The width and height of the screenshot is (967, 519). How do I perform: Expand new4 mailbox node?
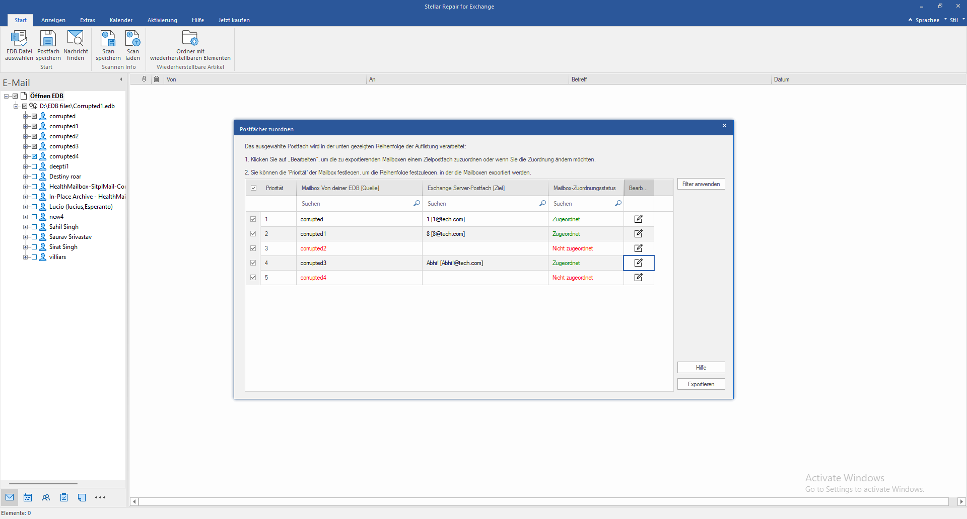pos(25,217)
